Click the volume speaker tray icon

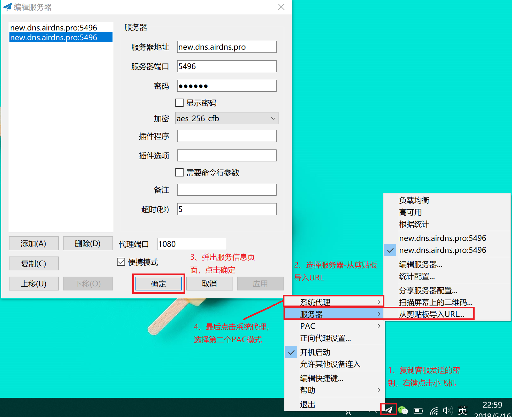[x=448, y=410]
